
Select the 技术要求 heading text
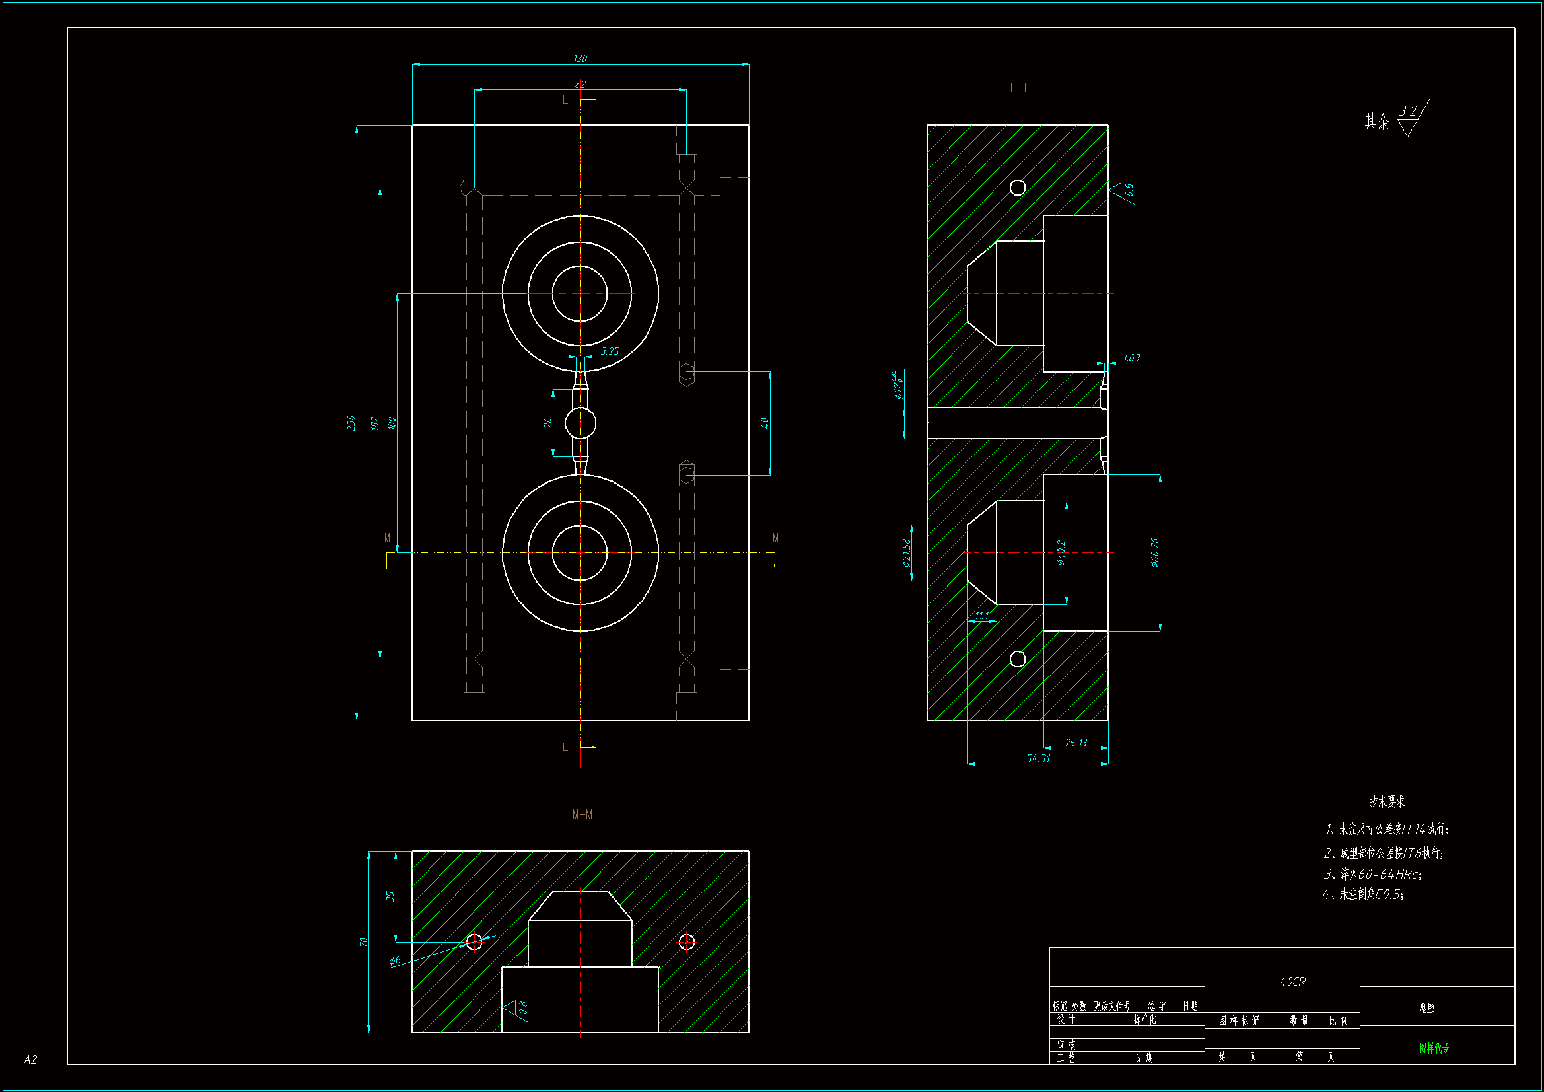1387,801
